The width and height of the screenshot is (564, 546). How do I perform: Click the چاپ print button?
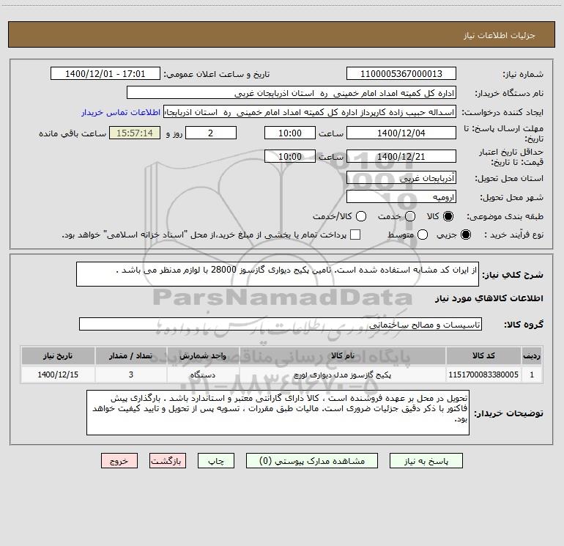216,461
